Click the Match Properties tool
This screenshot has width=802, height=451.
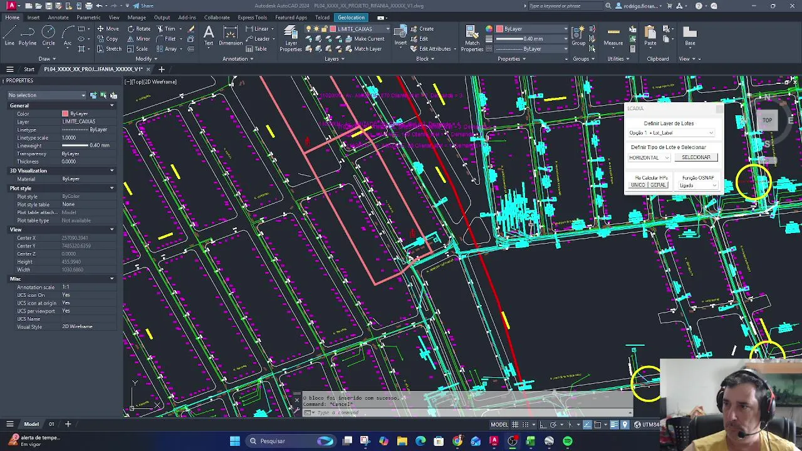point(472,39)
